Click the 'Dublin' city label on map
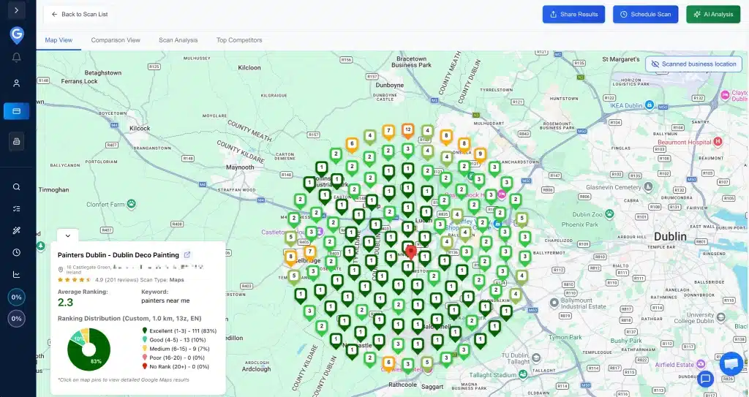749x397 pixels. pos(670,236)
